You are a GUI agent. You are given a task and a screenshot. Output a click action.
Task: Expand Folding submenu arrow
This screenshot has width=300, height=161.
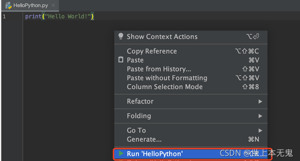(x=260, y=116)
